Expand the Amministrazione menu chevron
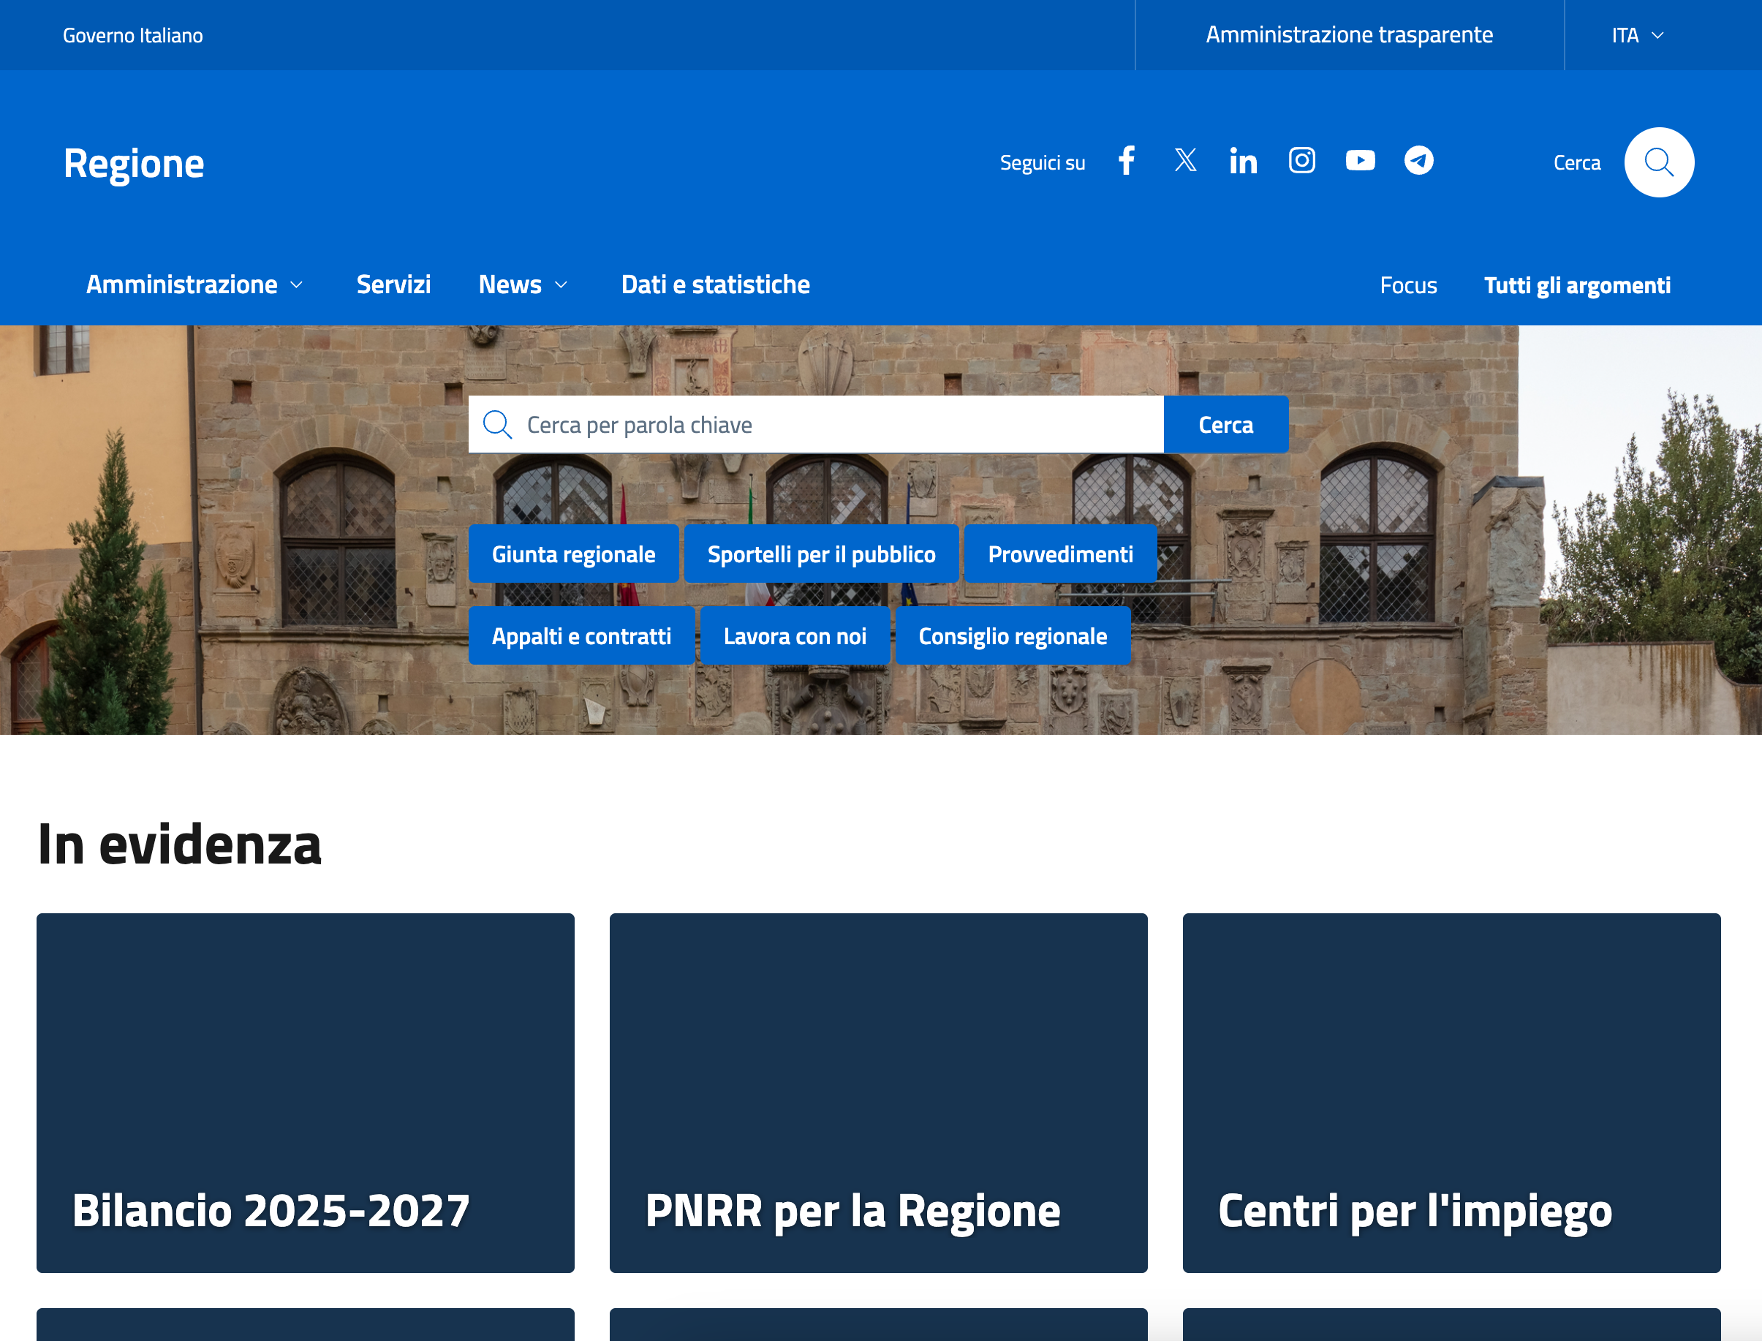The height and width of the screenshot is (1341, 1762). tap(297, 285)
